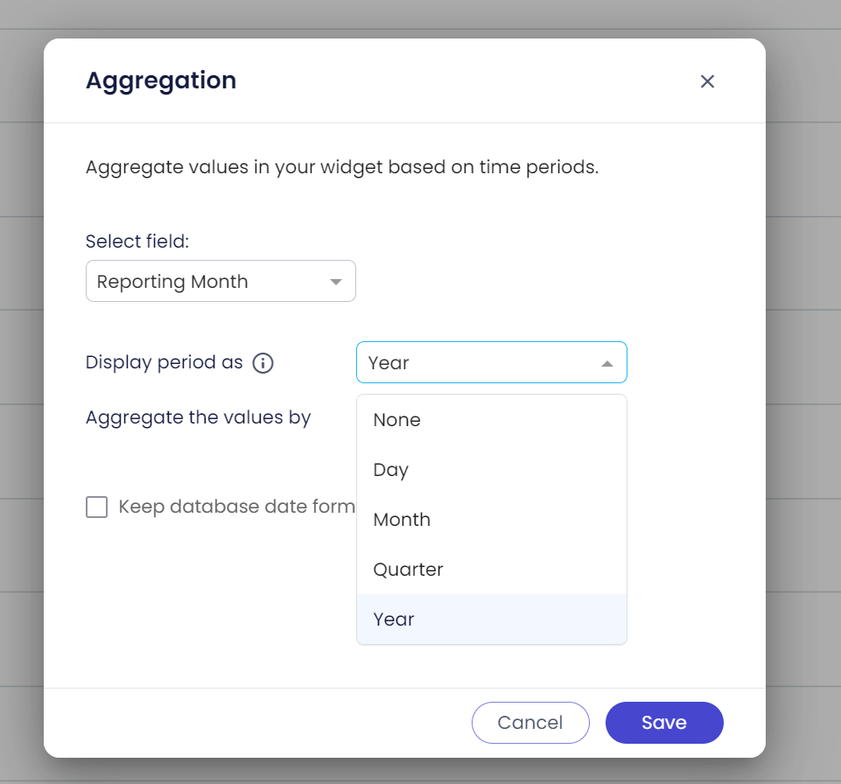The height and width of the screenshot is (784, 841).
Task: Click the Select field label
Action: click(x=137, y=241)
